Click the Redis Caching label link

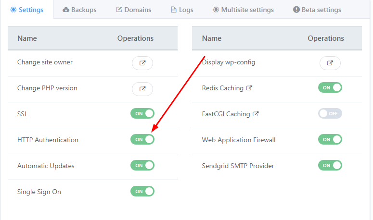pyautogui.click(x=223, y=88)
